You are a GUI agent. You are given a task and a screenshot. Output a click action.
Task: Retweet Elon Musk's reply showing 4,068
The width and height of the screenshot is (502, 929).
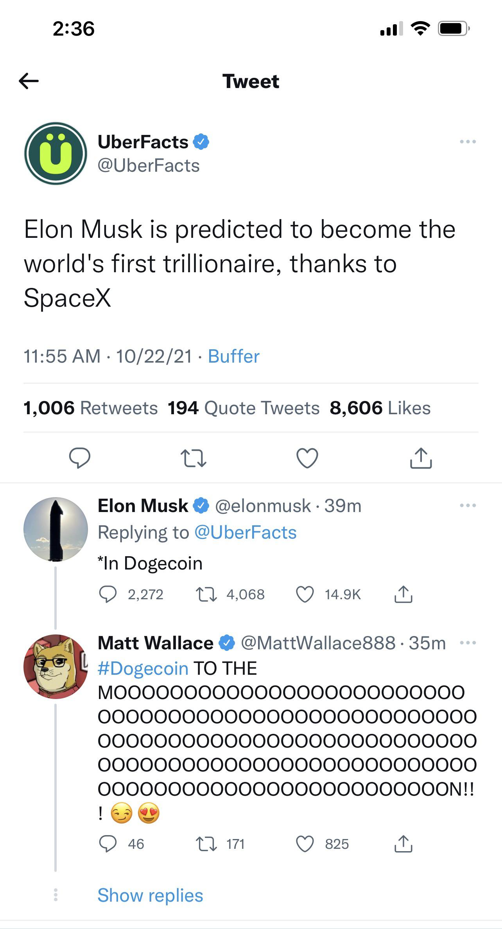pyautogui.click(x=206, y=595)
